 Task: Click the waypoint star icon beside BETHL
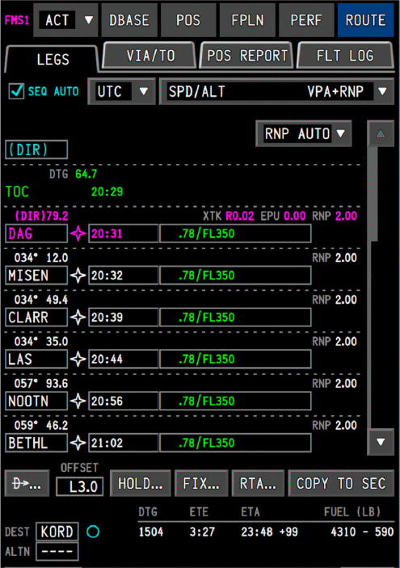coord(78,443)
